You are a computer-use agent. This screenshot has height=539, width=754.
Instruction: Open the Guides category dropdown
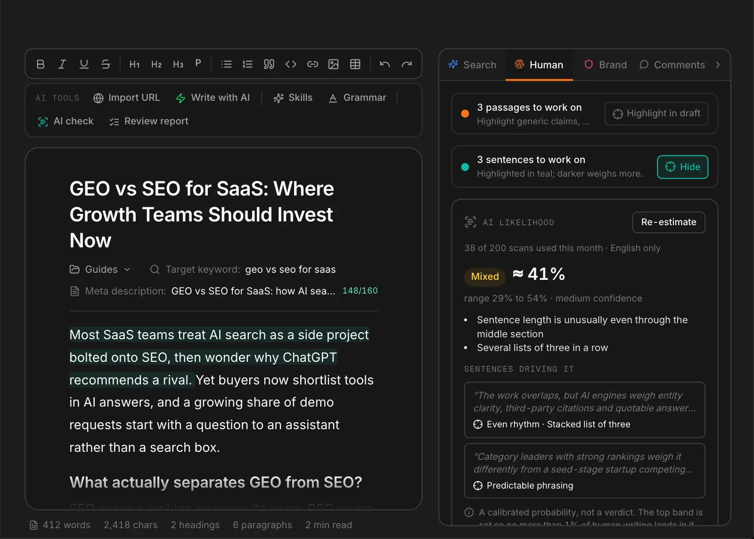point(100,269)
